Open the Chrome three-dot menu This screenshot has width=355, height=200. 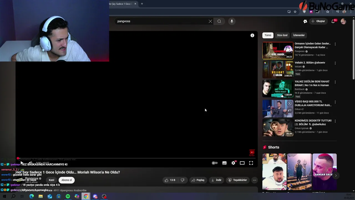(351, 12)
